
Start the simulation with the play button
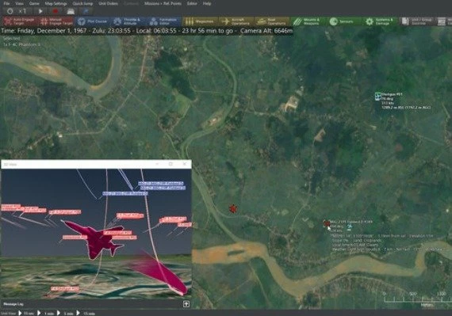pyautogui.click(x=40, y=11)
